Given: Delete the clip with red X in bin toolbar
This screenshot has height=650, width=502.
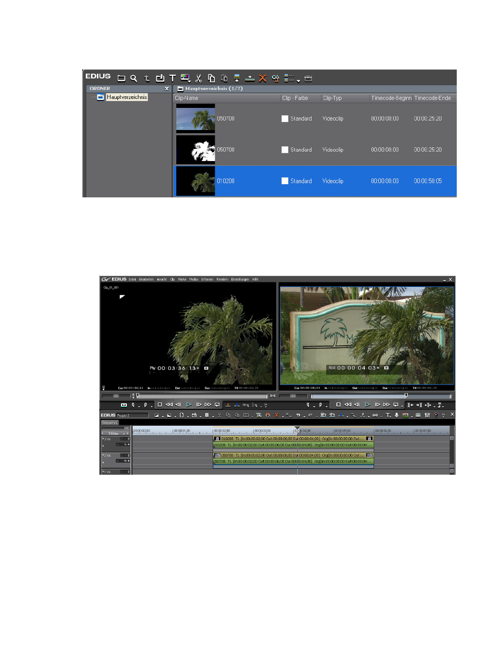Looking at the screenshot, I should (x=263, y=78).
